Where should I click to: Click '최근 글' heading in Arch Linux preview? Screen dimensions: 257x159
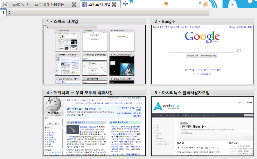pyautogui.click(x=180, y=143)
